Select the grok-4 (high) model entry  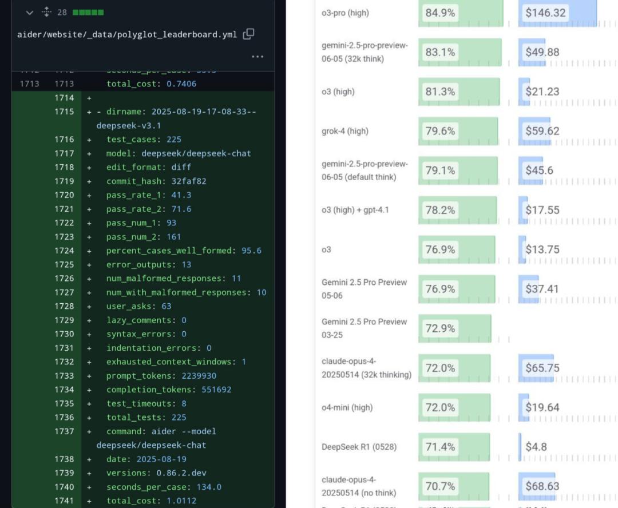tap(344, 131)
